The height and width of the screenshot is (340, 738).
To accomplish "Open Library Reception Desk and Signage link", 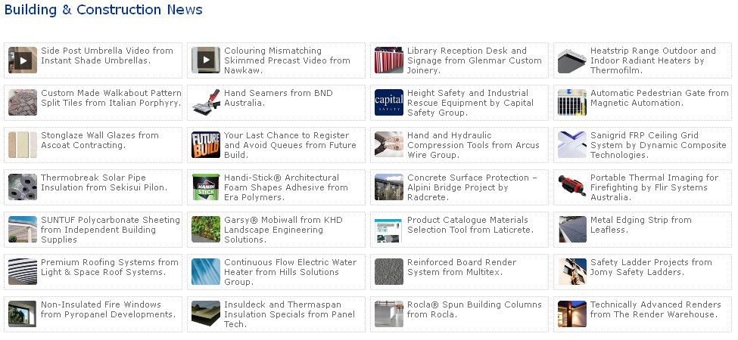I will (475, 60).
